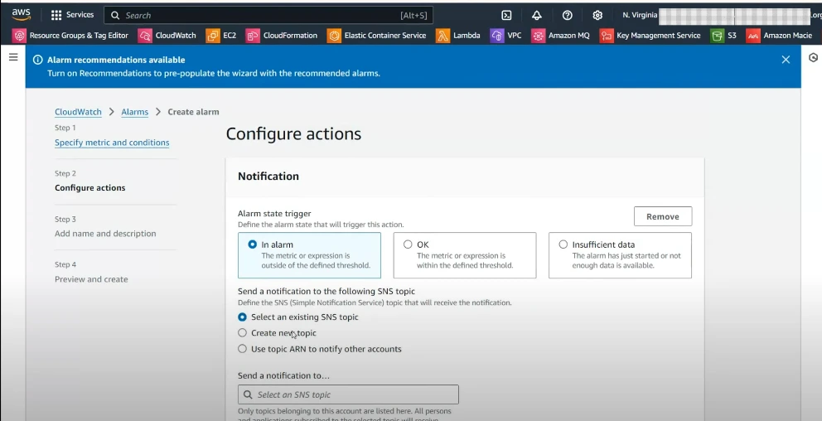Go to Specify metric and conditions step
822x421 pixels.
(x=112, y=143)
